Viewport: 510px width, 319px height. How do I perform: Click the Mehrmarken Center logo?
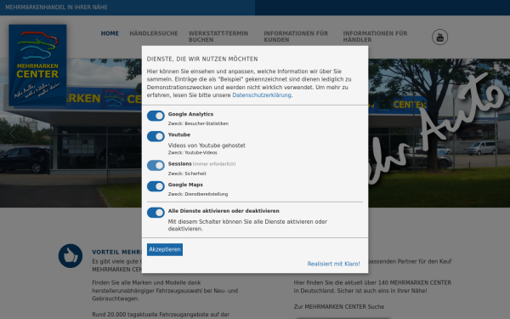(37, 66)
